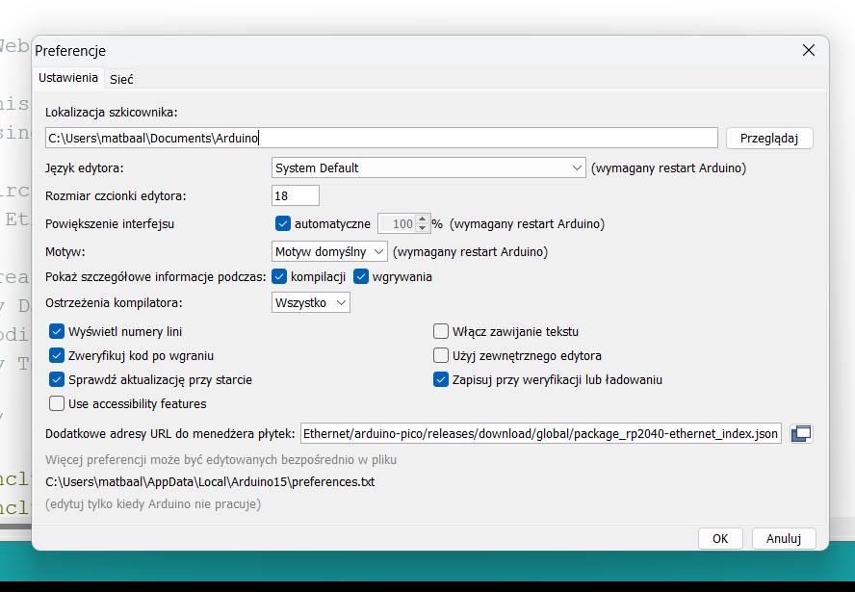Open the Ostrzeżenia kompilatora Wszystko dropdown
This screenshot has width=855, height=592.
click(x=311, y=302)
